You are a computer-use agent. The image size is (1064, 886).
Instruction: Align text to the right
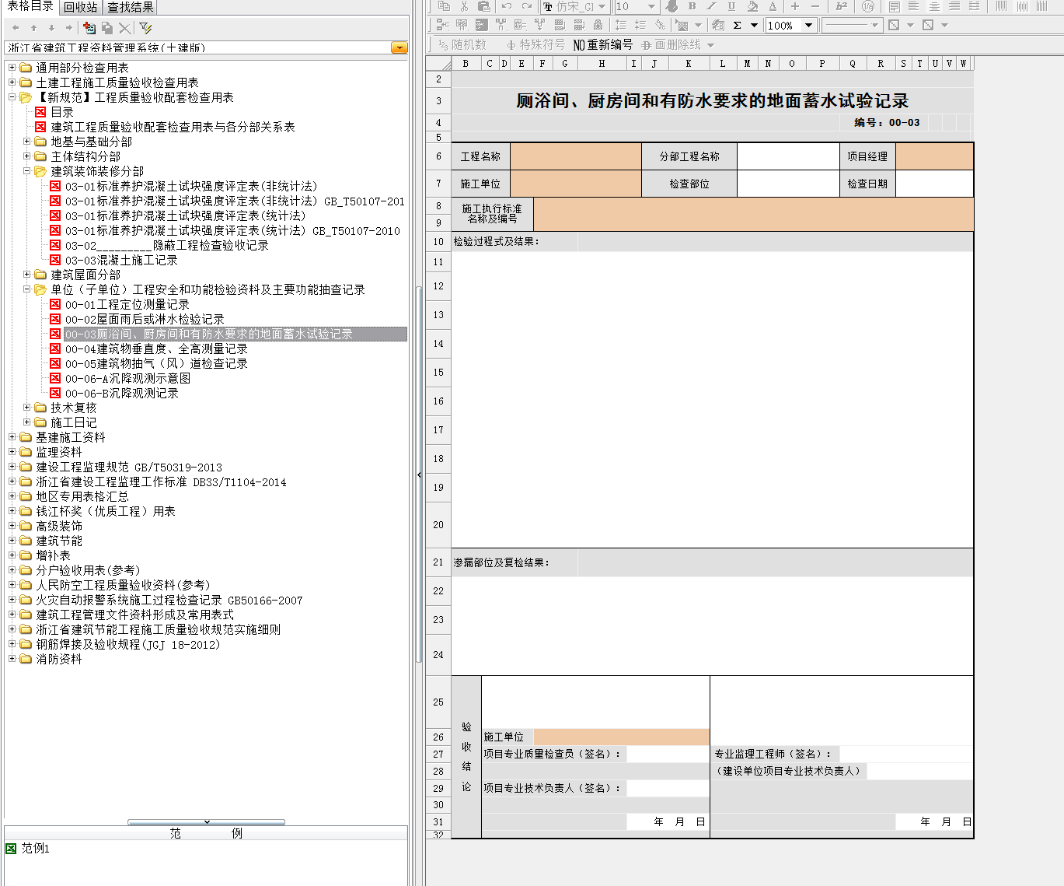click(x=954, y=5)
